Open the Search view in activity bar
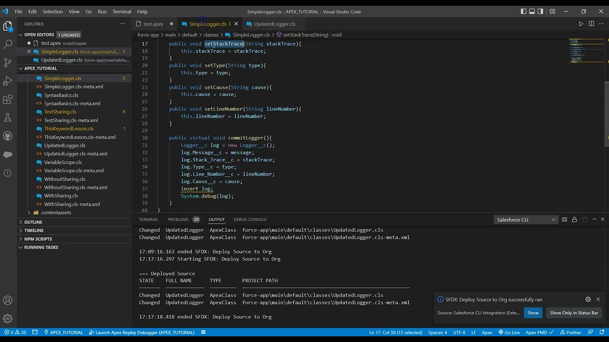Viewport: 609px width, 342px height. click(x=8, y=44)
